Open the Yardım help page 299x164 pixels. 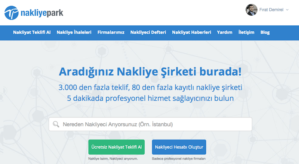click(225, 32)
